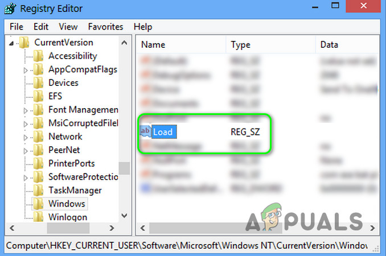Click tree pane scroll left arrow

(x=12, y=228)
